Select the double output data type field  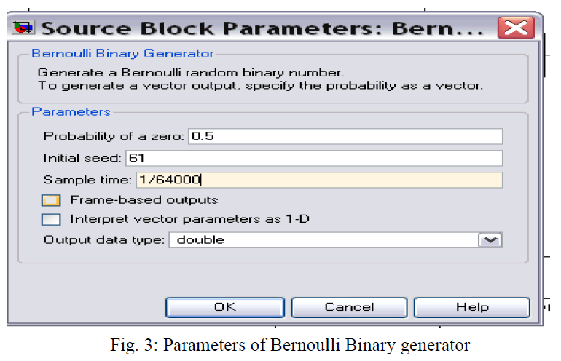click(323, 240)
